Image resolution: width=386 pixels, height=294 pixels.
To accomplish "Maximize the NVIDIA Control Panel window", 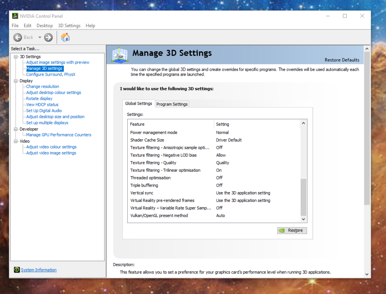I will point(345,16).
